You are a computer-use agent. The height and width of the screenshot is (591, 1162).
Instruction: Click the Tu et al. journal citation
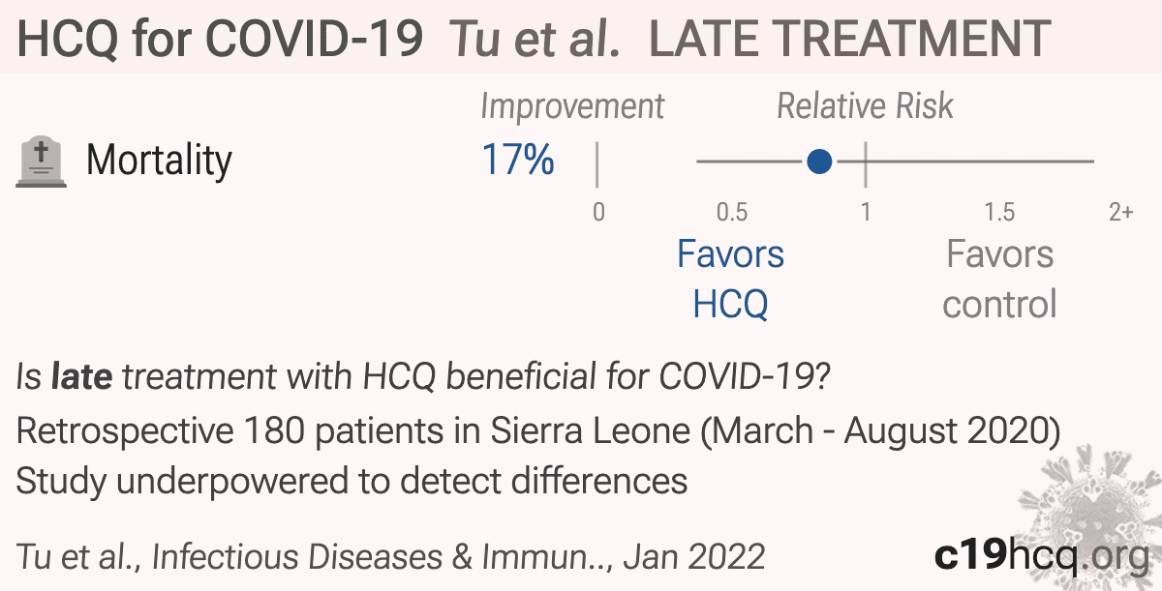pyautogui.click(x=390, y=556)
